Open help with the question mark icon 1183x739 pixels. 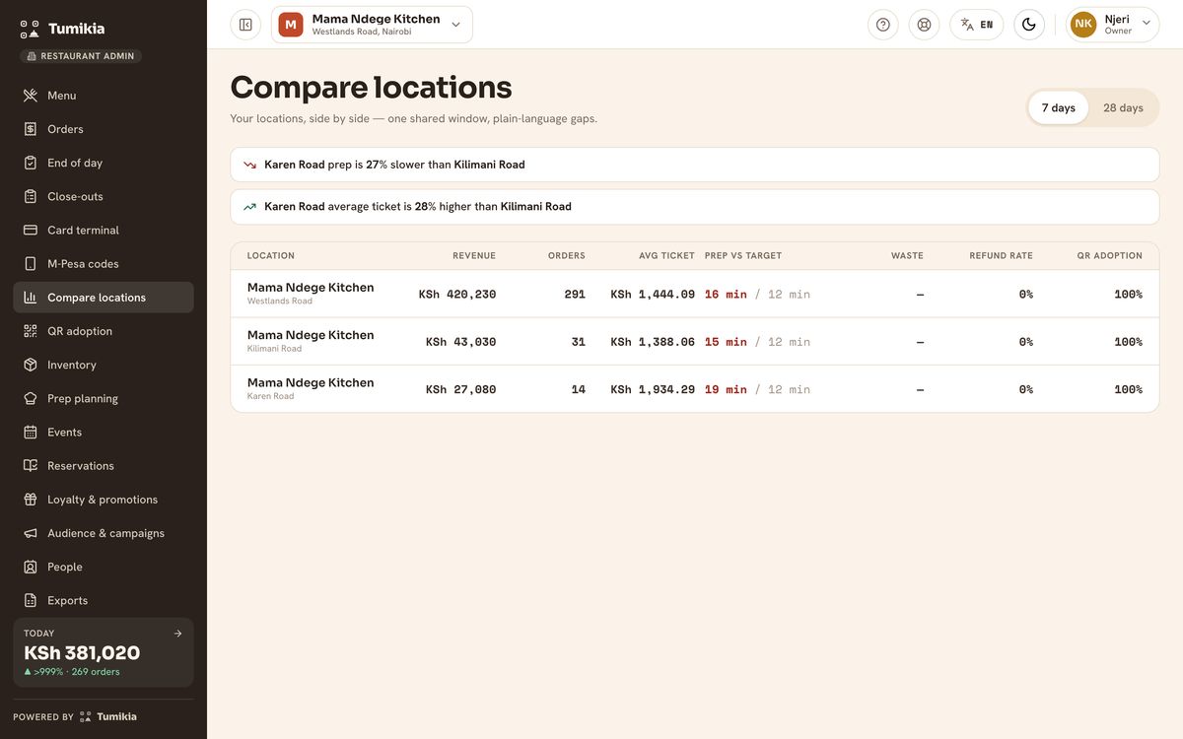pyautogui.click(x=883, y=25)
